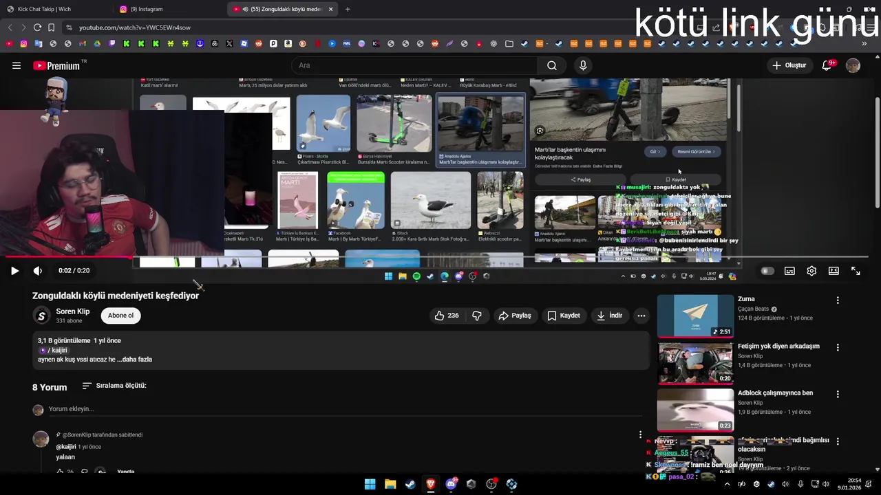Focus the Yorum ekleyin comment field
881x495 pixels.
(344, 409)
